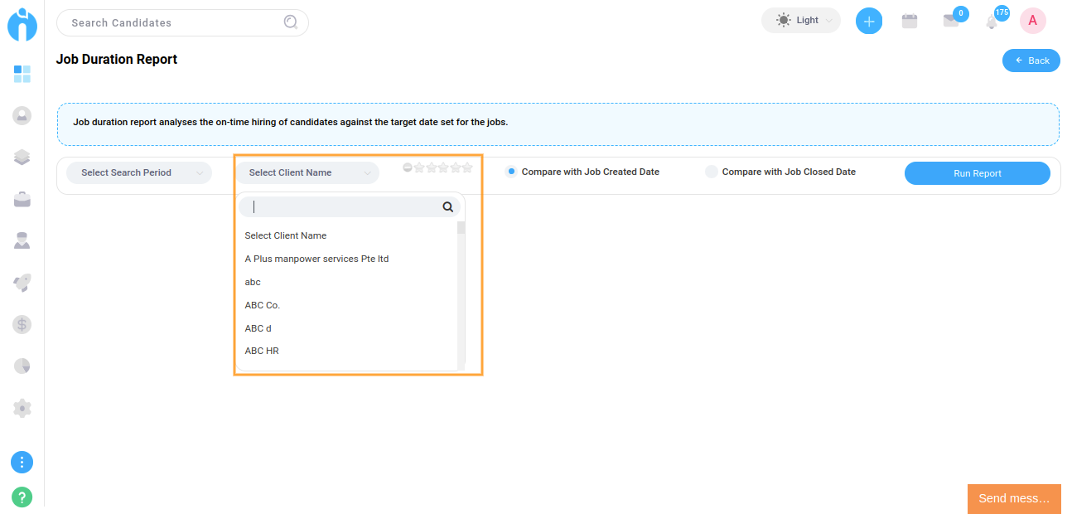Click the Back button
The image size is (1072, 514).
(1031, 61)
